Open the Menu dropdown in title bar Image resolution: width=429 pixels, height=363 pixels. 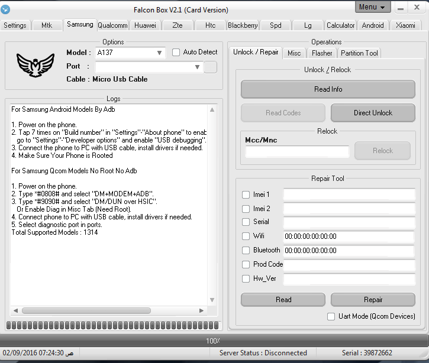(372, 7)
